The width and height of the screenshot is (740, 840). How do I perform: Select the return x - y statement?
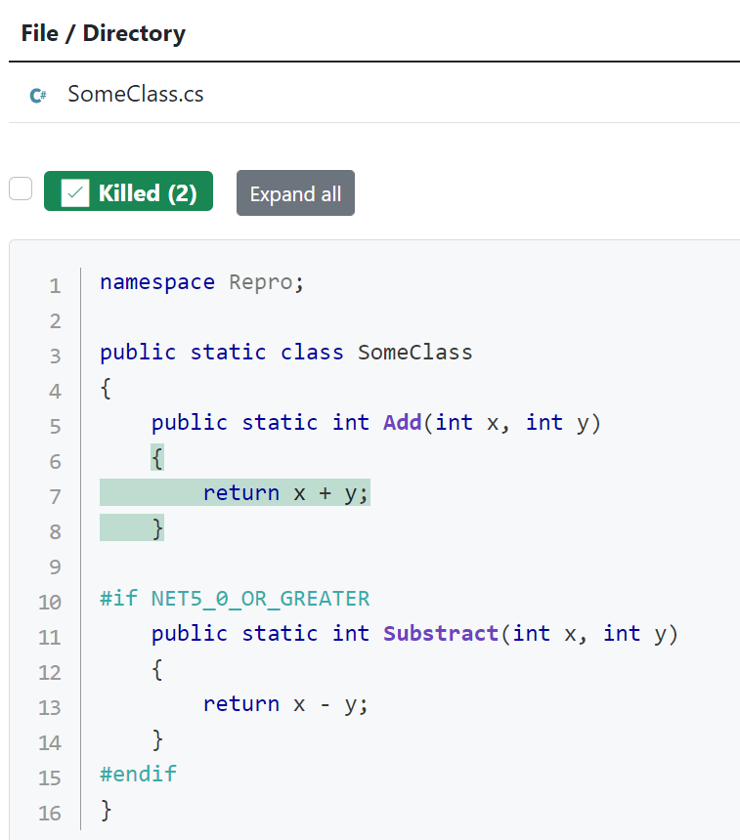pyautogui.click(x=284, y=703)
